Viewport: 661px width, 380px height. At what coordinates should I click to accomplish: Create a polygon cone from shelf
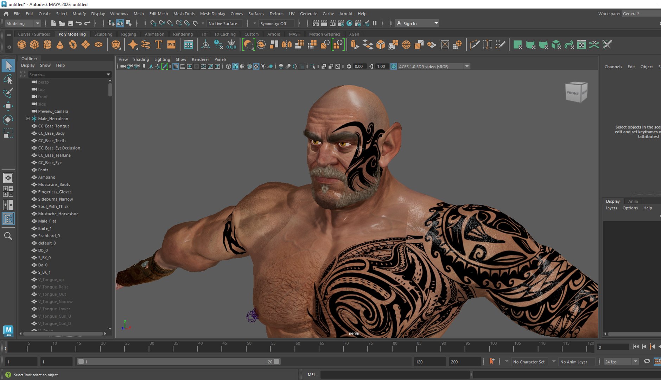click(60, 45)
